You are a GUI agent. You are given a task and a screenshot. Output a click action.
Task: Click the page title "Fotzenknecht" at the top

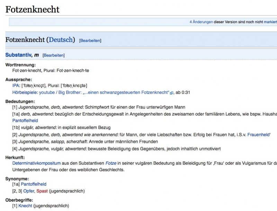click(x=33, y=9)
